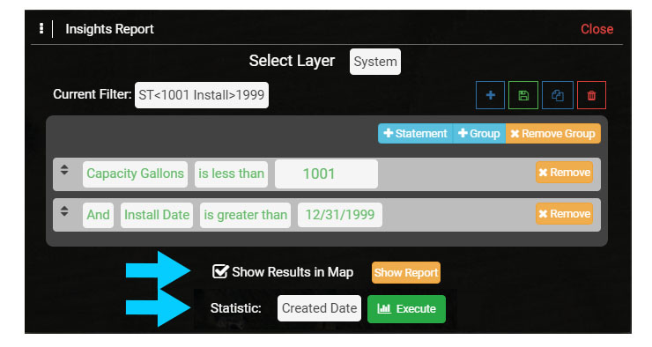Image resolution: width=652 pixels, height=347 pixels.
Task: Click the Remove Group button
Action: point(553,133)
